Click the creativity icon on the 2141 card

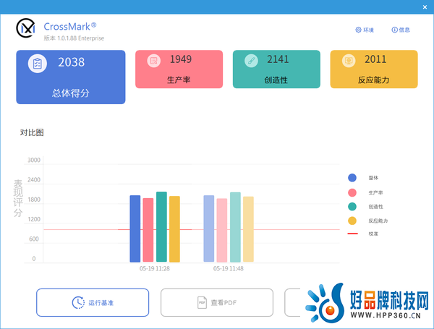point(251,61)
